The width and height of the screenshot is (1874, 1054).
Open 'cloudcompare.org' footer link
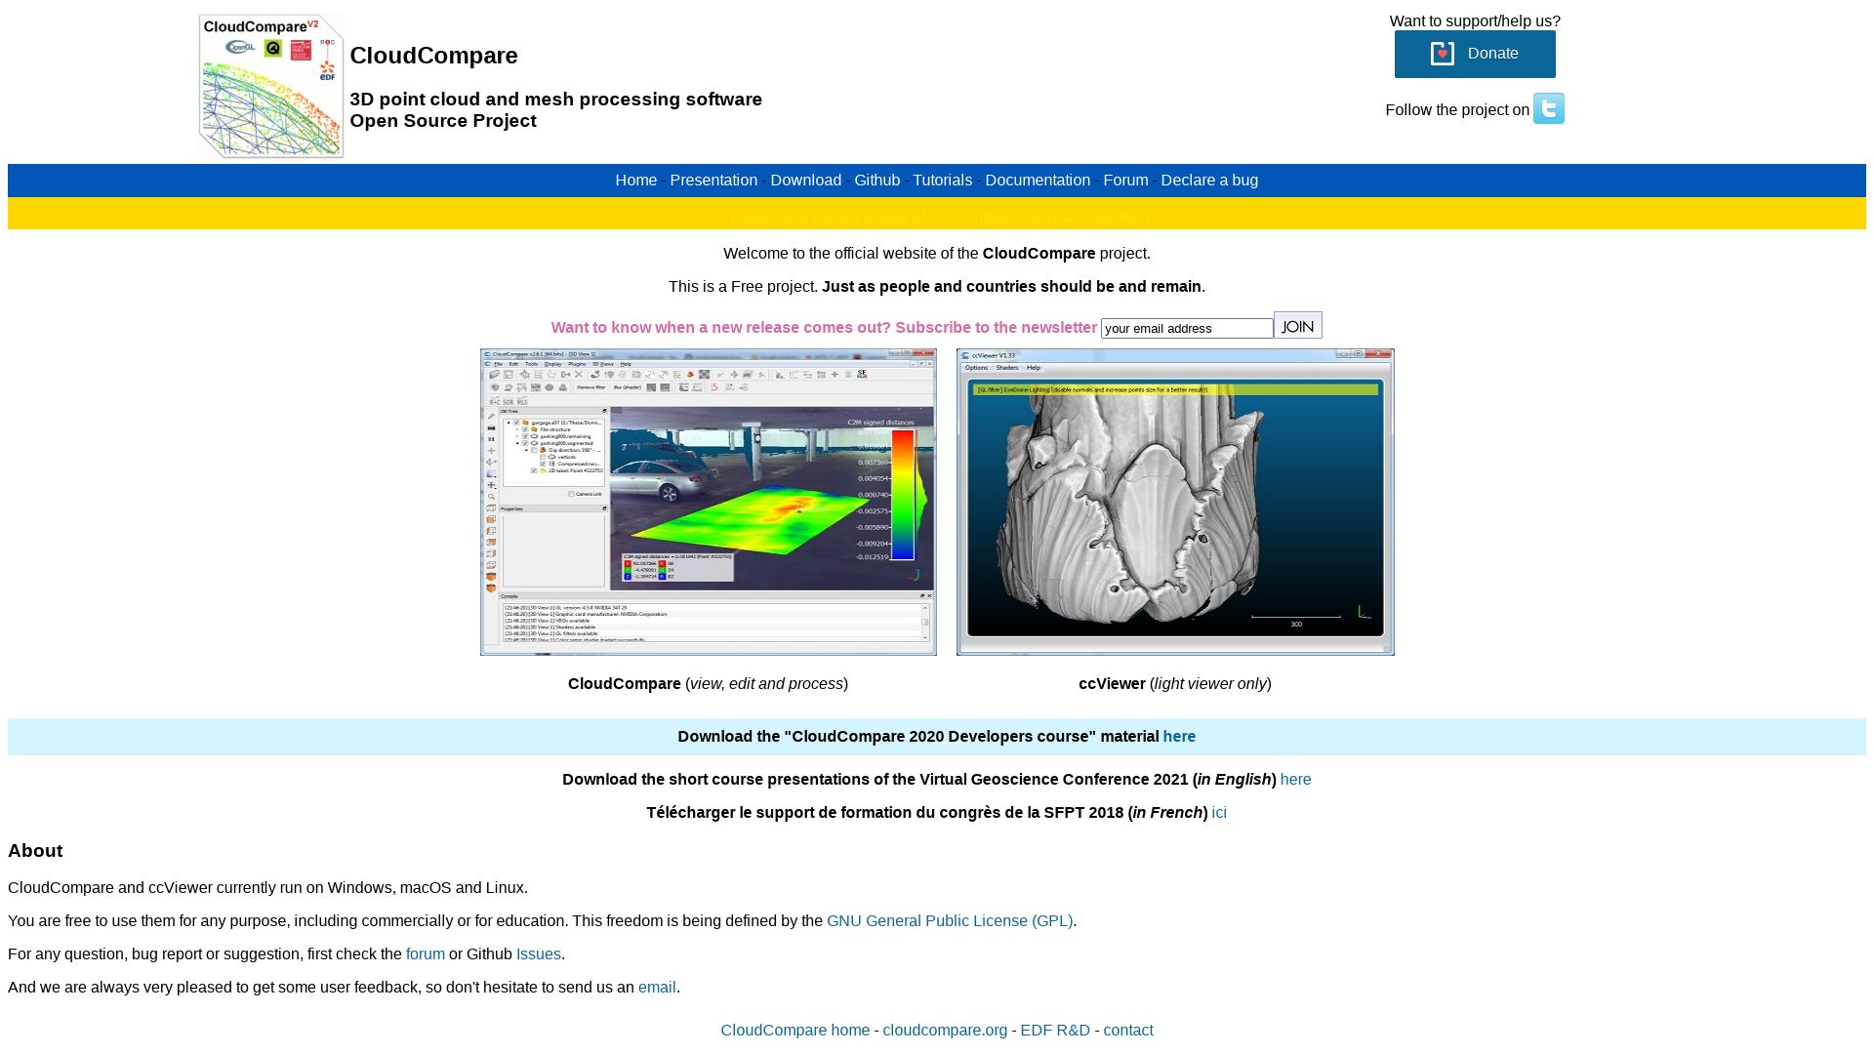click(x=944, y=1031)
